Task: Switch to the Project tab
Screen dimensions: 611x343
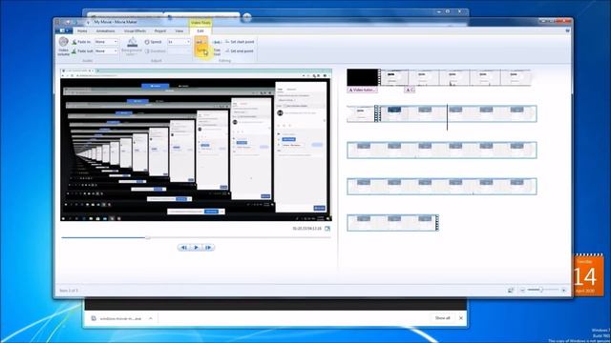Action: (160, 30)
